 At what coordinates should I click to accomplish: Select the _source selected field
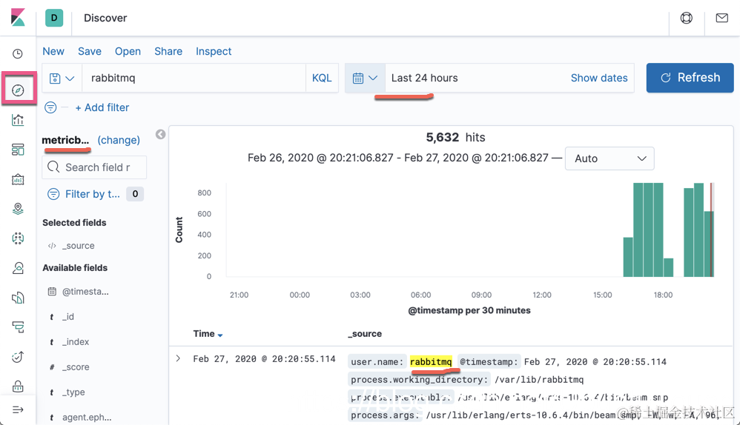[x=78, y=246]
